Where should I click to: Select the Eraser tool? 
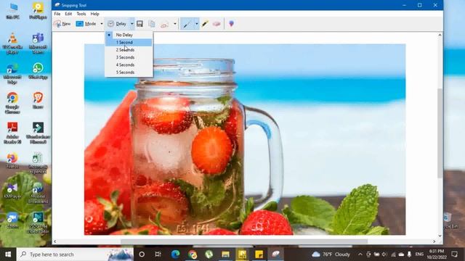[217, 24]
